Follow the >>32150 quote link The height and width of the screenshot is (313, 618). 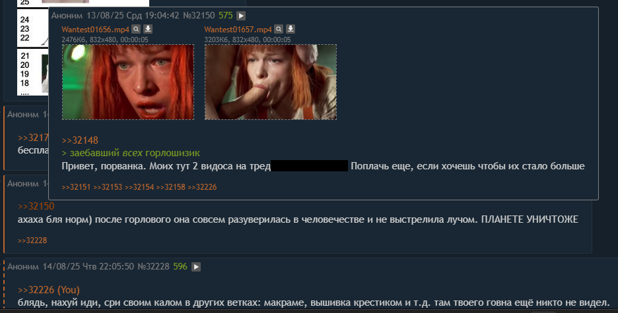coord(36,206)
